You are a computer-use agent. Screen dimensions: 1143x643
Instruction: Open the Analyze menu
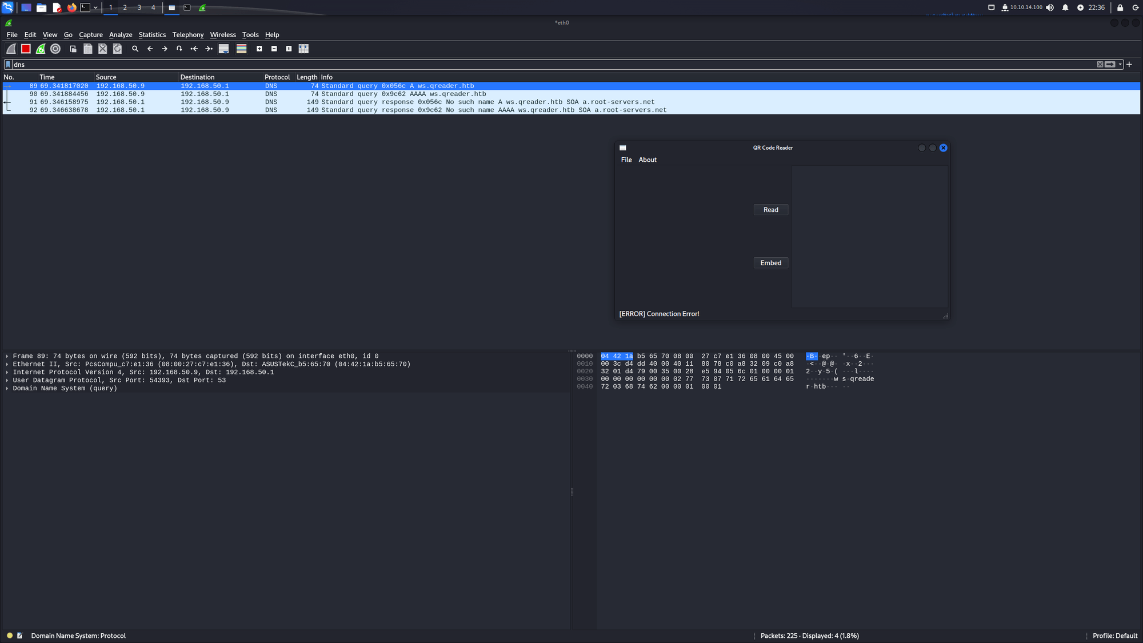(121, 35)
